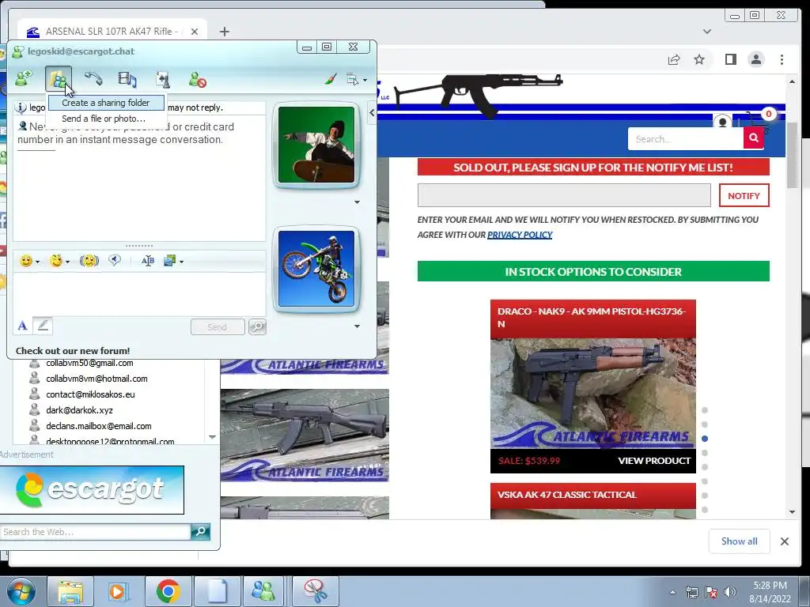Collapse display pictures with the side arrow
The image size is (810, 607).
372,112
